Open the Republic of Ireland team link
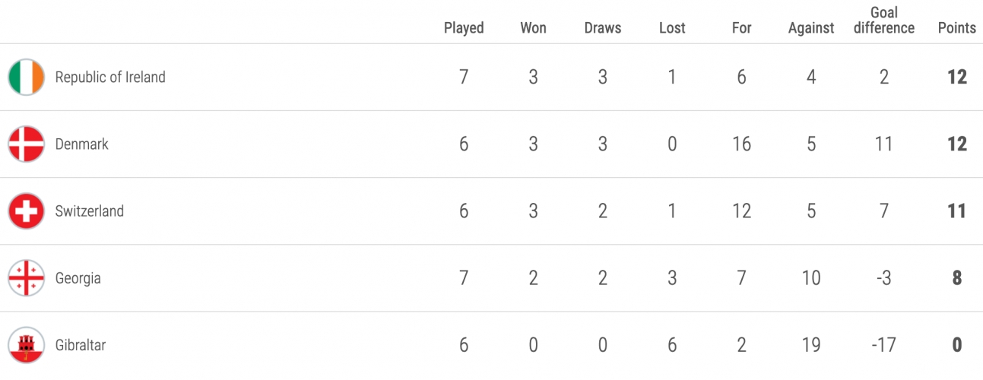Screen dimensions: 983x380 (110, 78)
